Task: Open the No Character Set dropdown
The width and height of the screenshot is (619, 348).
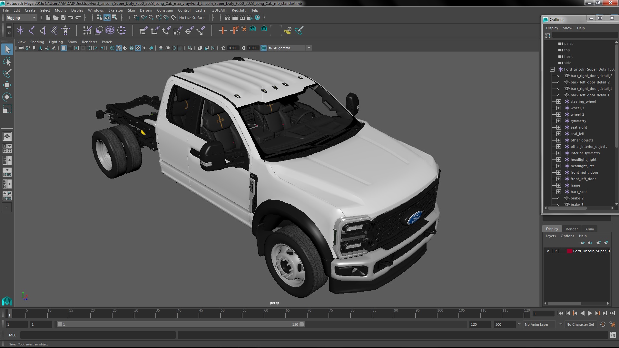Action: [580, 324]
